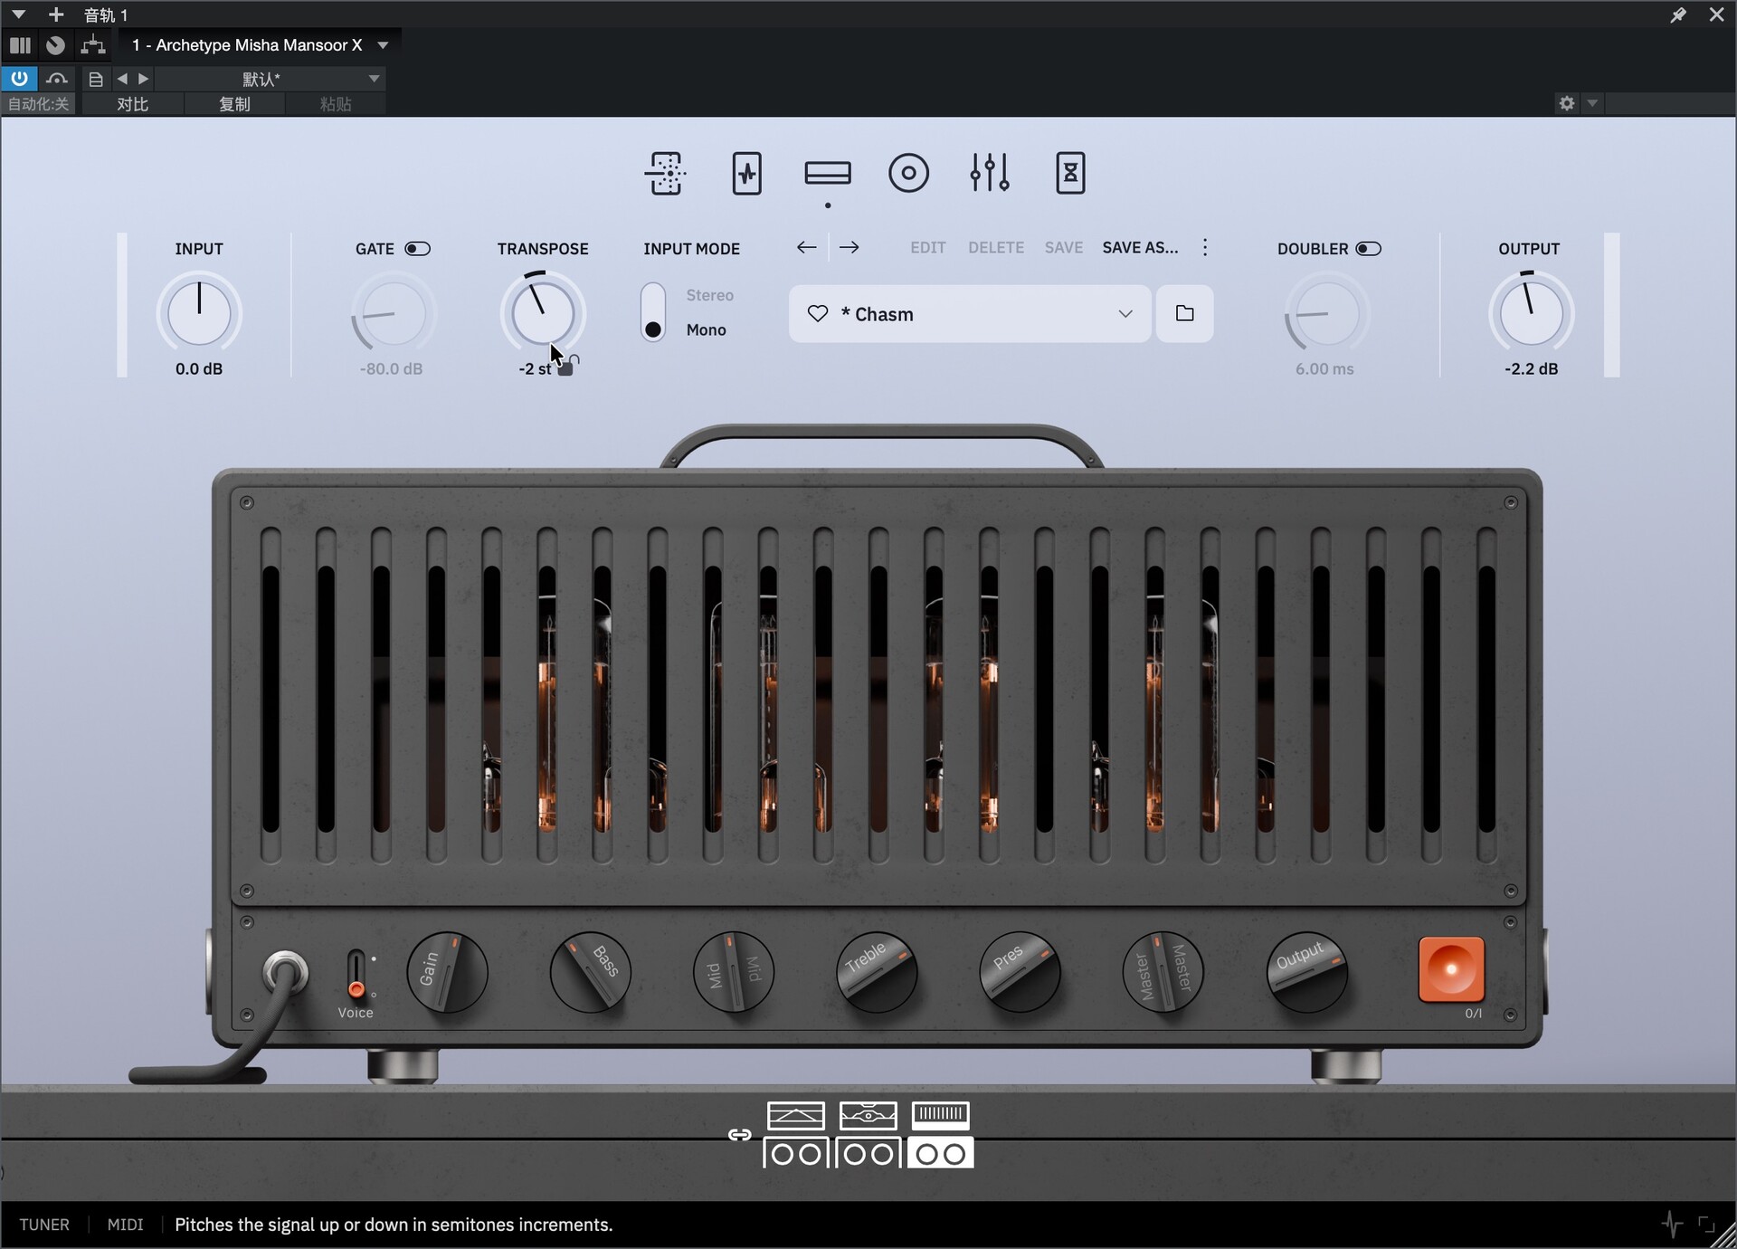Open plugin selector dropdown for Archetype Misha Mansoor
This screenshot has height=1249, width=1737.
tap(383, 45)
